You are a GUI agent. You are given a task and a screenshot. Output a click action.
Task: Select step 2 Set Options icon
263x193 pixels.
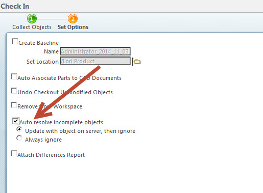(x=73, y=19)
